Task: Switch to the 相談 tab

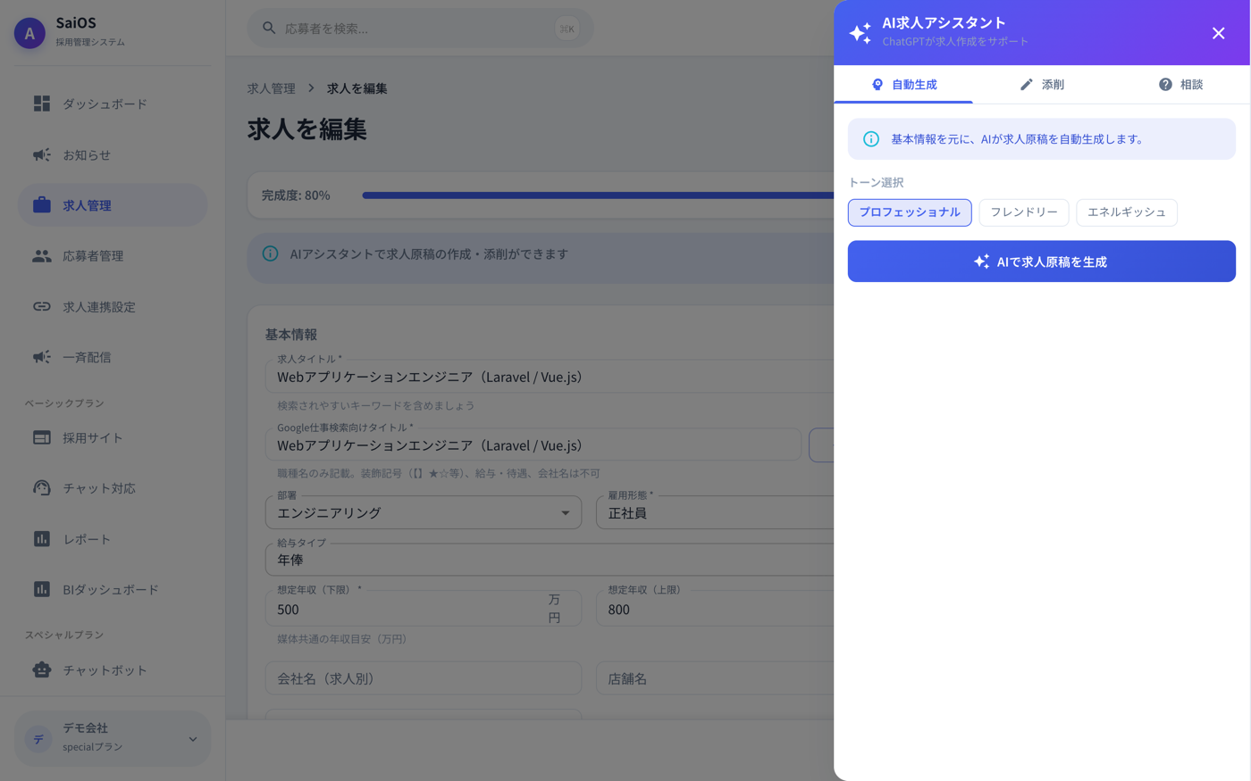Action: [1180, 85]
